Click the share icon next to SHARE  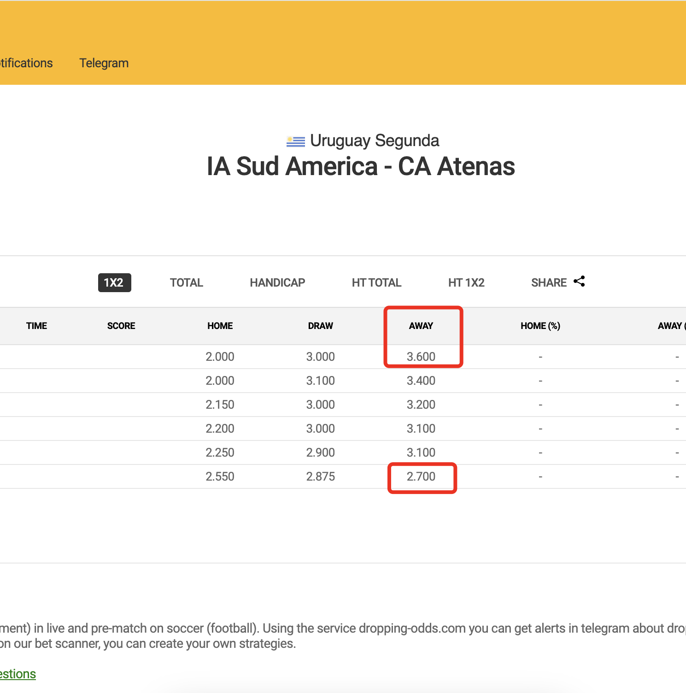[579, 282]
